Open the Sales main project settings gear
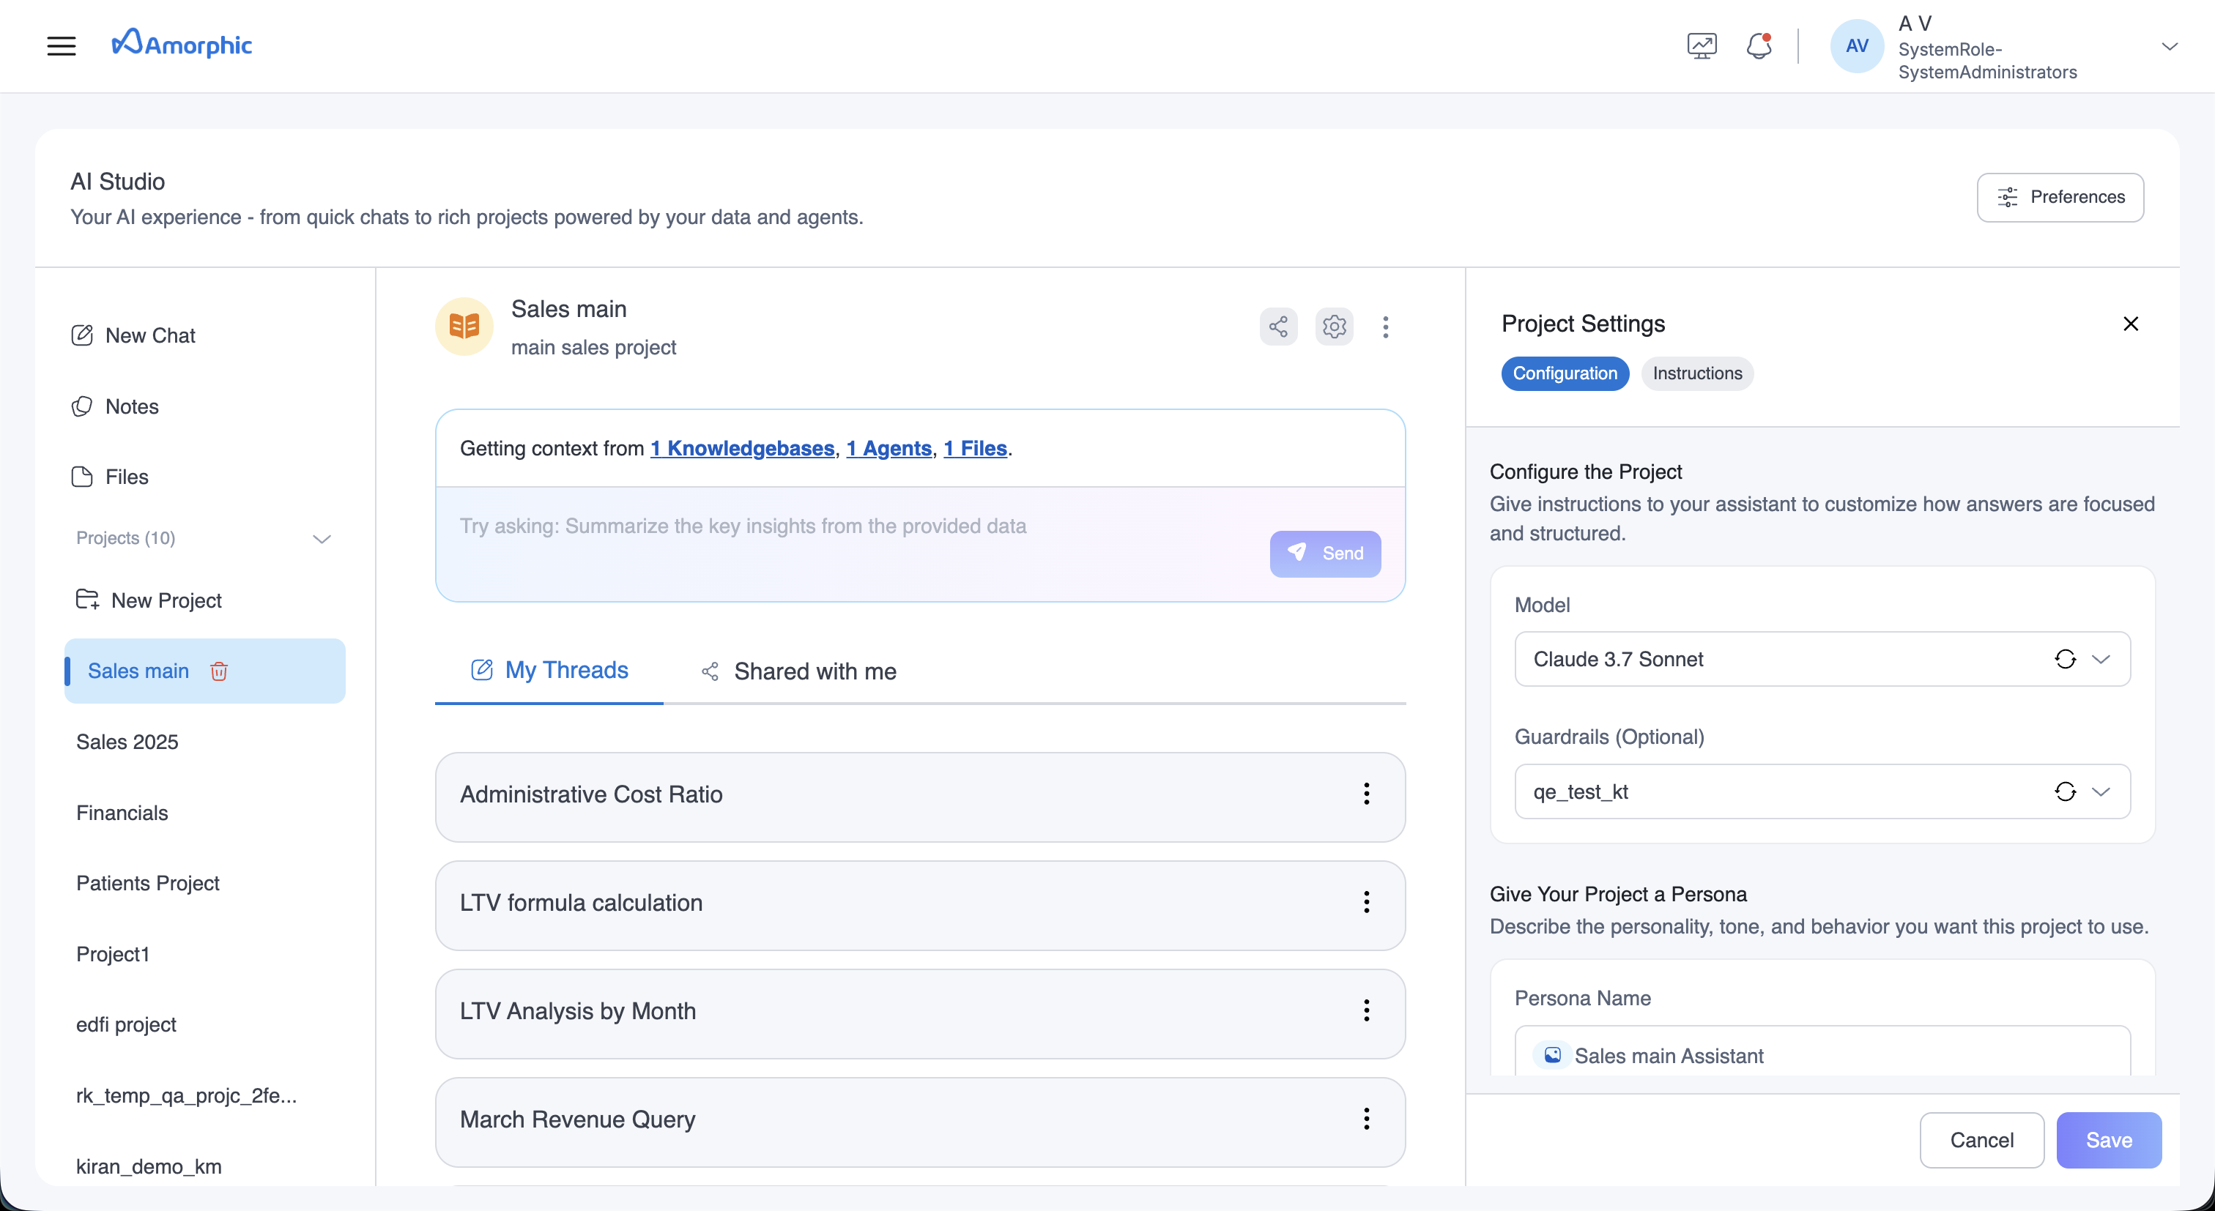 1333,327
